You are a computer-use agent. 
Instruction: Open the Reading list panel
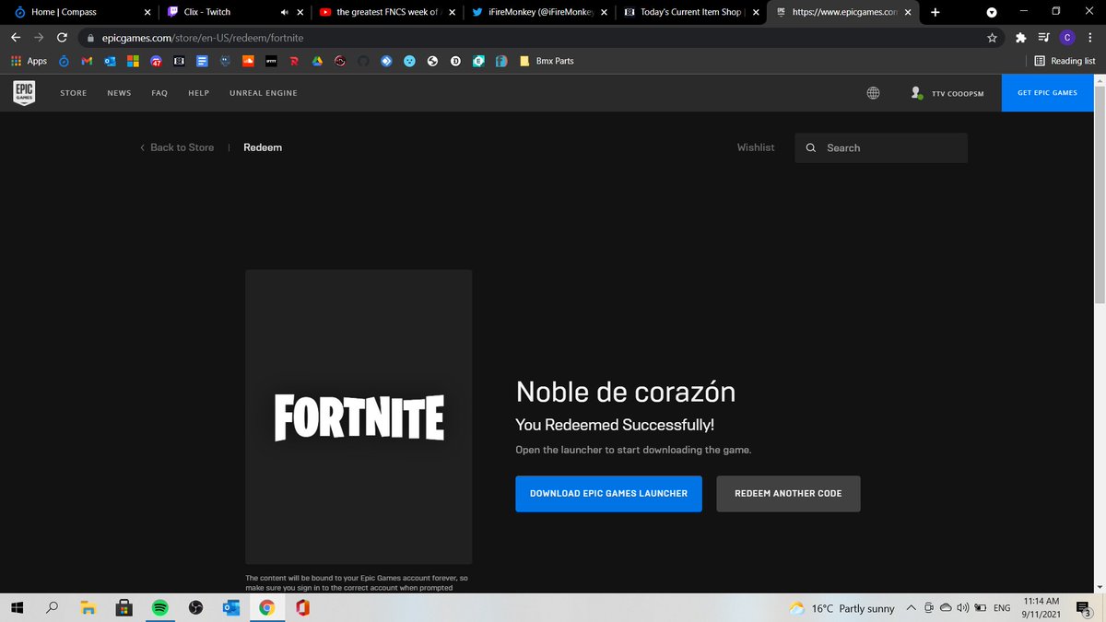[x=1065, y=61]
